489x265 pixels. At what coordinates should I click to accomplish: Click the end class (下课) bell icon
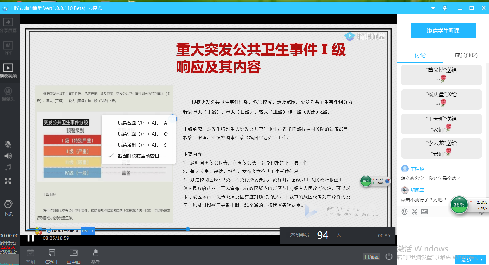coord(8,204)
